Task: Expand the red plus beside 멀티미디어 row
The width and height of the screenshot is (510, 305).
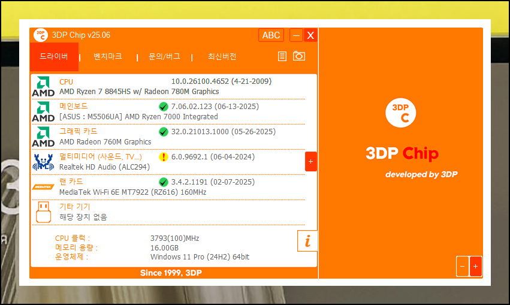Action: point(310,161)
